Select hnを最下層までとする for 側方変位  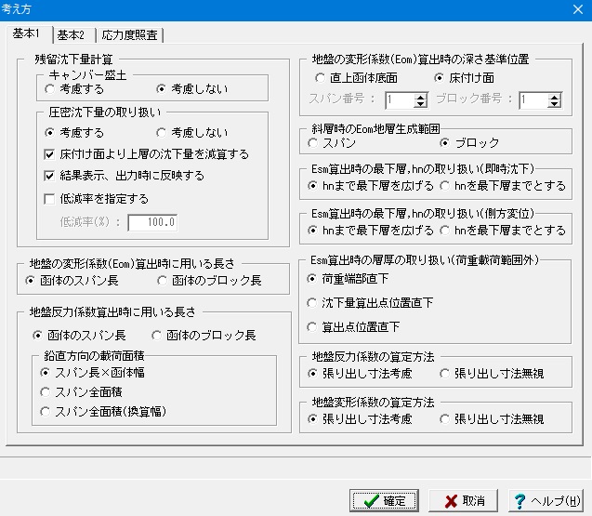point(503,231)
